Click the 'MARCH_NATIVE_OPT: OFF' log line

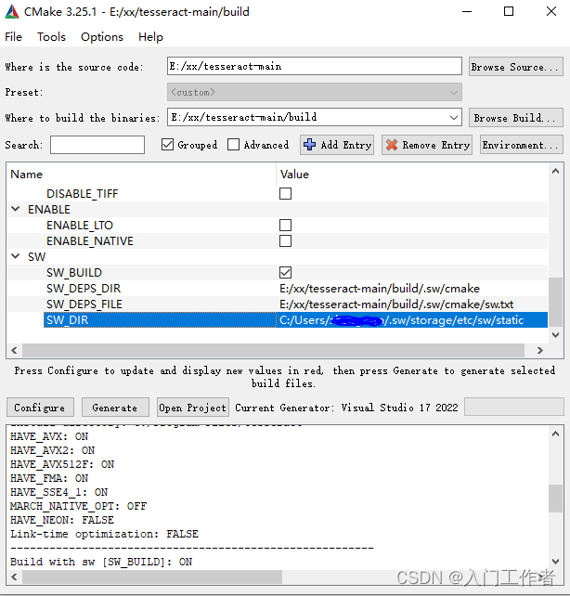[78, 506]
